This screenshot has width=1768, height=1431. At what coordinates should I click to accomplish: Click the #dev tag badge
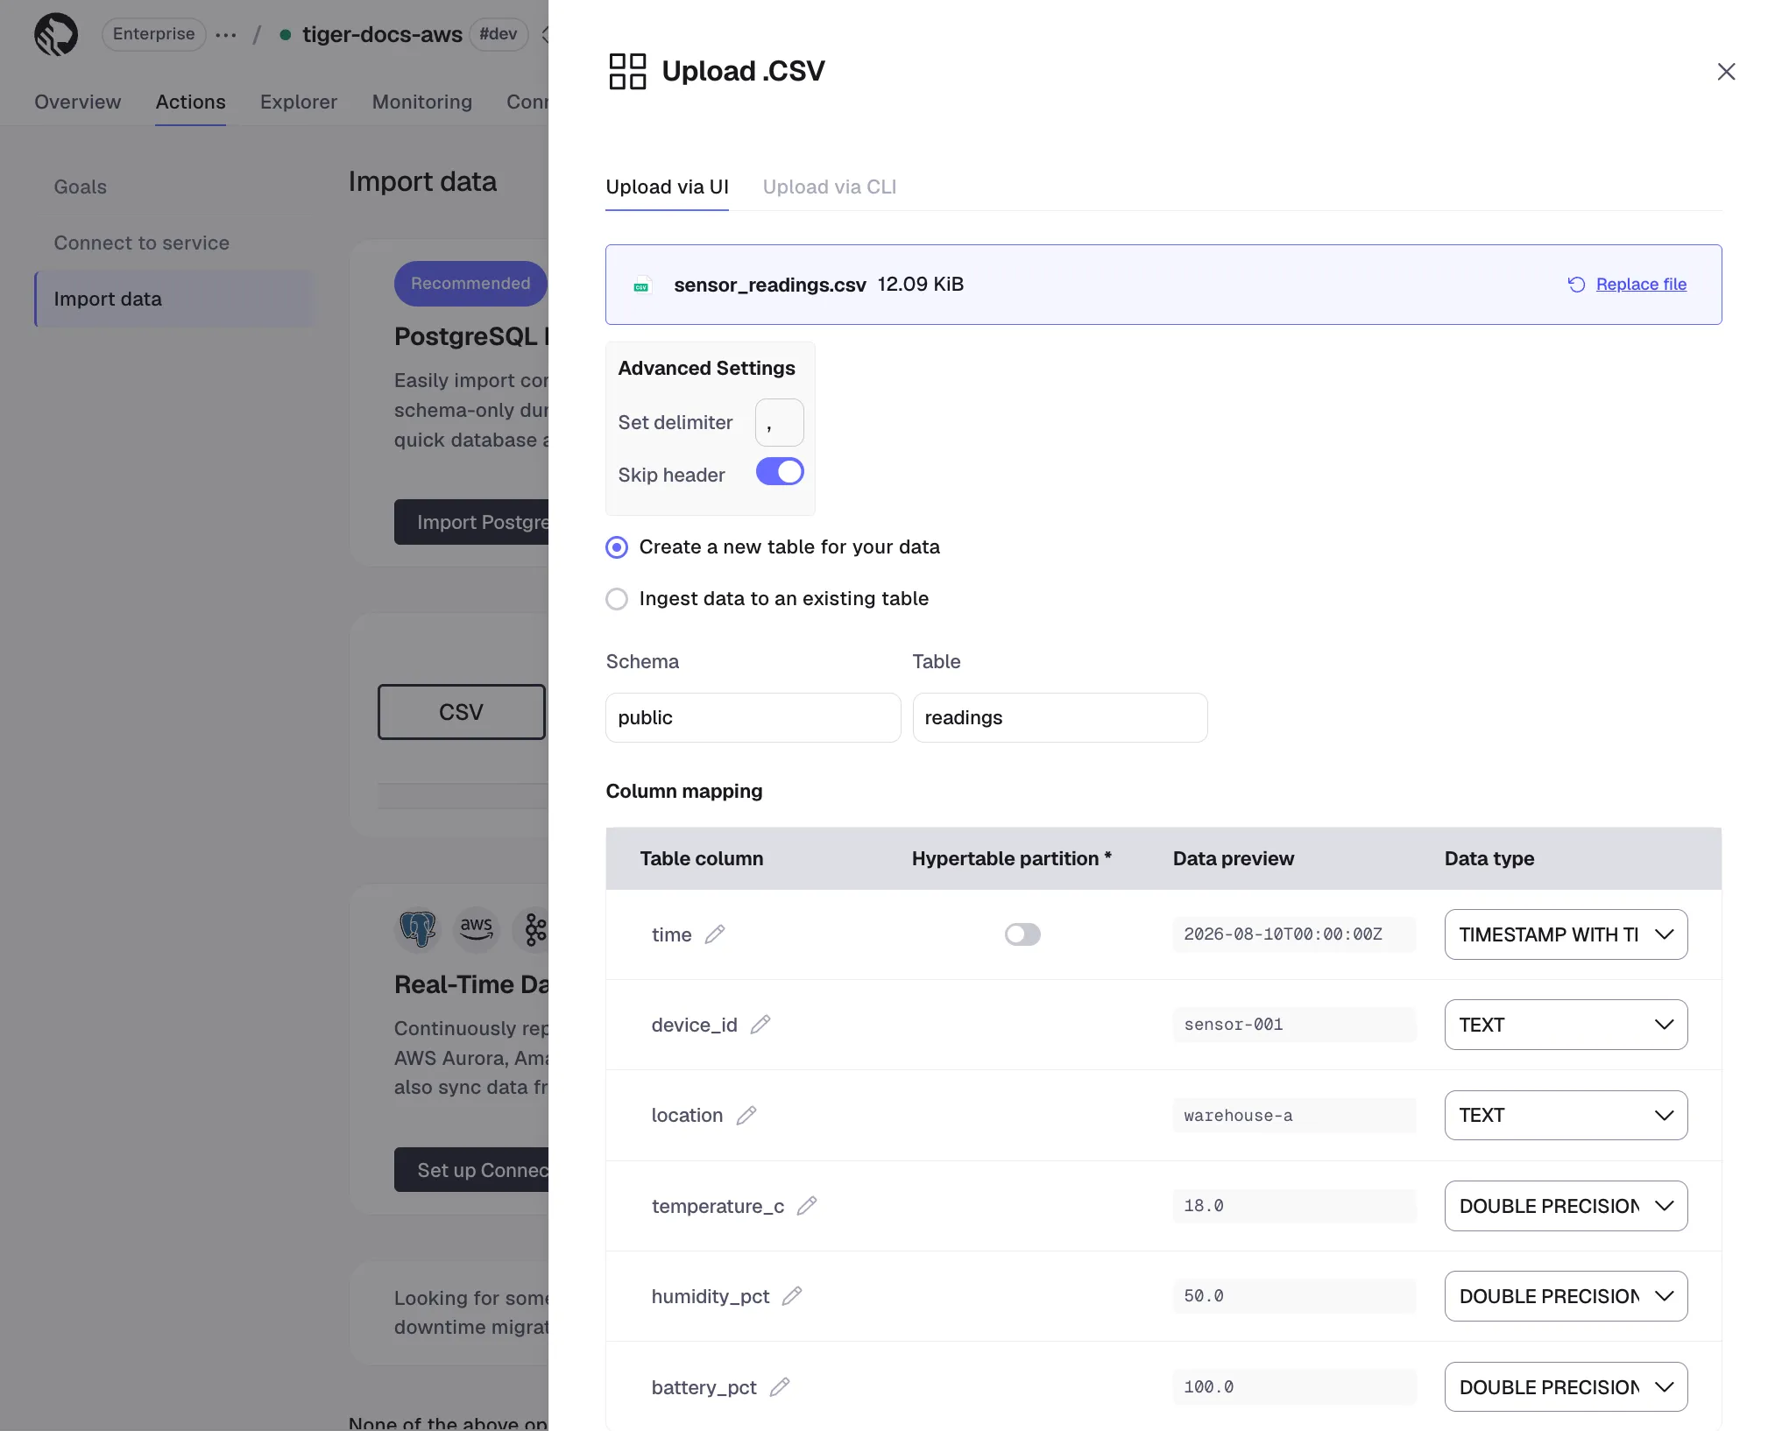[499, 34]
